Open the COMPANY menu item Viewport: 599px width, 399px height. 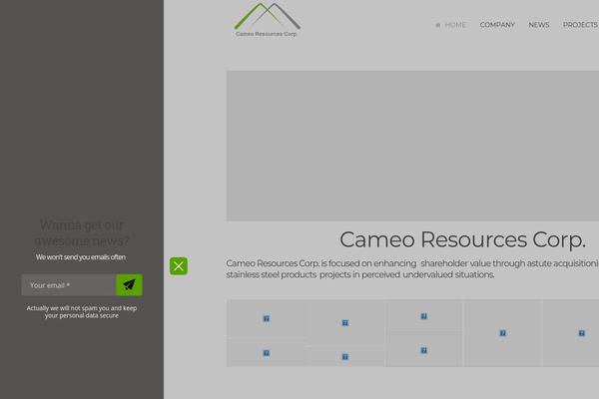click(497, 25)
